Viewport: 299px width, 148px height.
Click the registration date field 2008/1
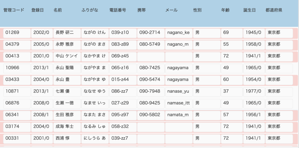point(42,115)
